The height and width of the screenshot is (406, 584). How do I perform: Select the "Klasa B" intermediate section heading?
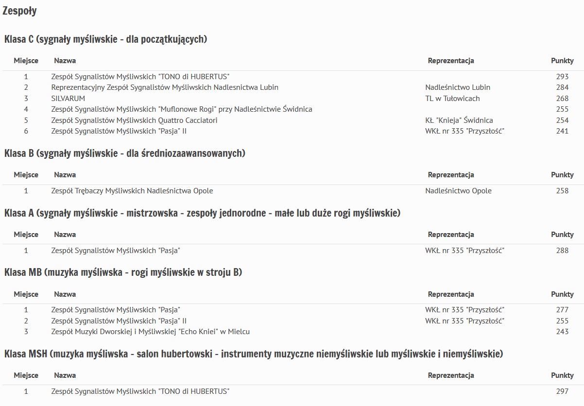tap(124, 153)
